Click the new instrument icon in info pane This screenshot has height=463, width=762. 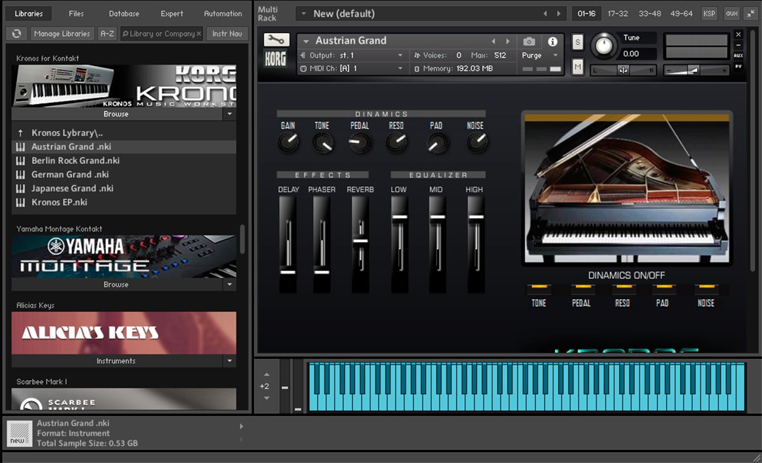[19, 433]
